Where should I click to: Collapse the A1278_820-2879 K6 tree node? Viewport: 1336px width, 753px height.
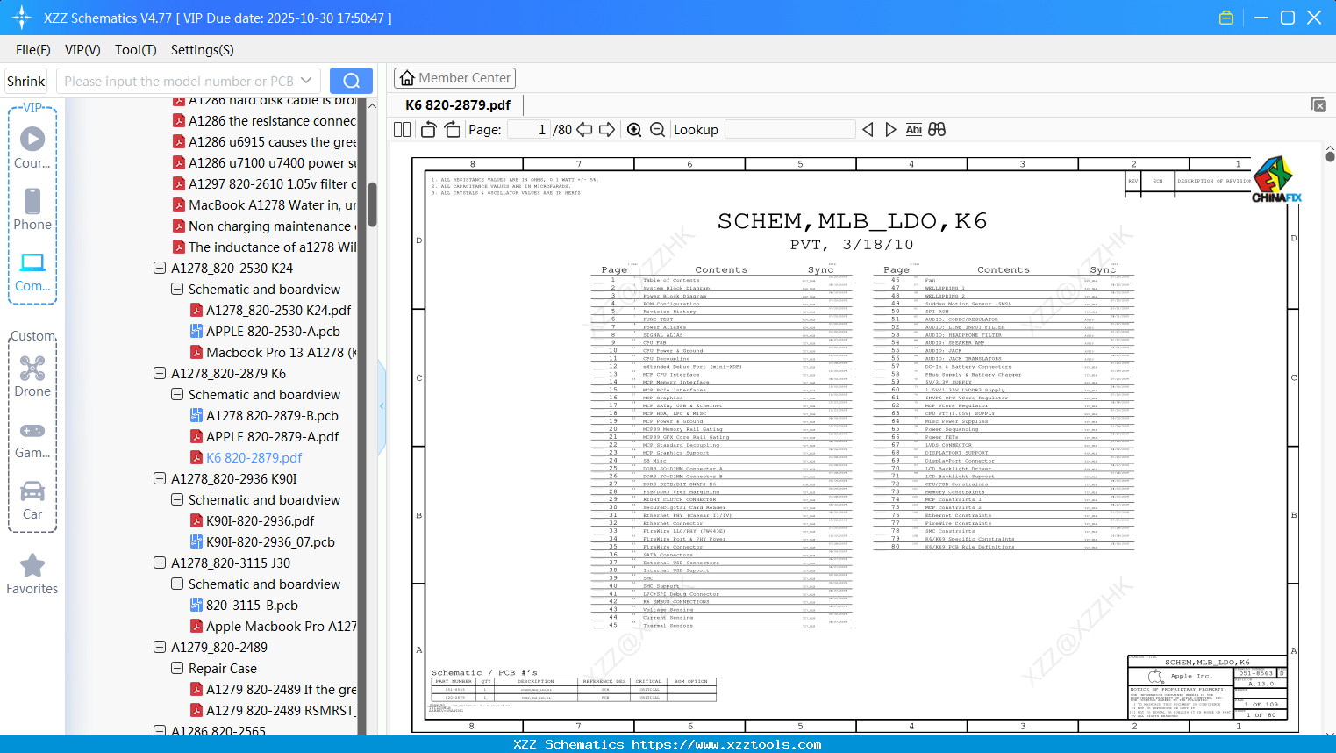coord(160,373)
